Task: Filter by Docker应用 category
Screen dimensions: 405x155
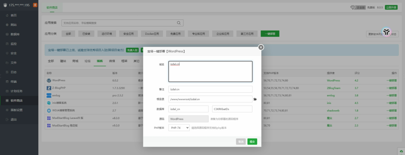Action: coord(152,34)
